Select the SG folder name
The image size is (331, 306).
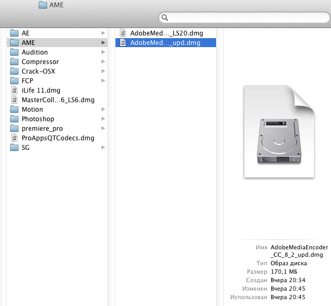point(25,148)
